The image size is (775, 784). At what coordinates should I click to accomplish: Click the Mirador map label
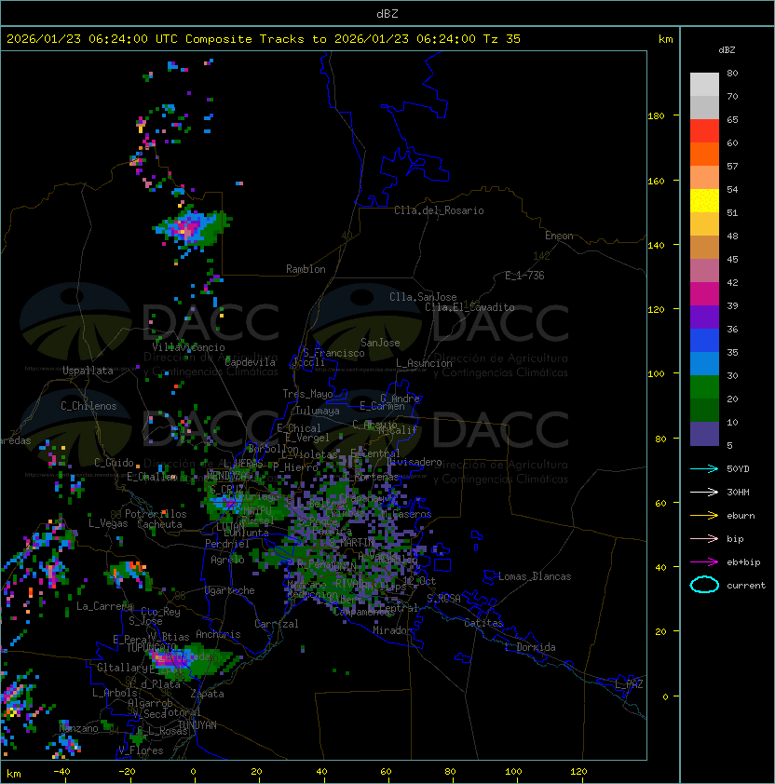tap(392, 630)
